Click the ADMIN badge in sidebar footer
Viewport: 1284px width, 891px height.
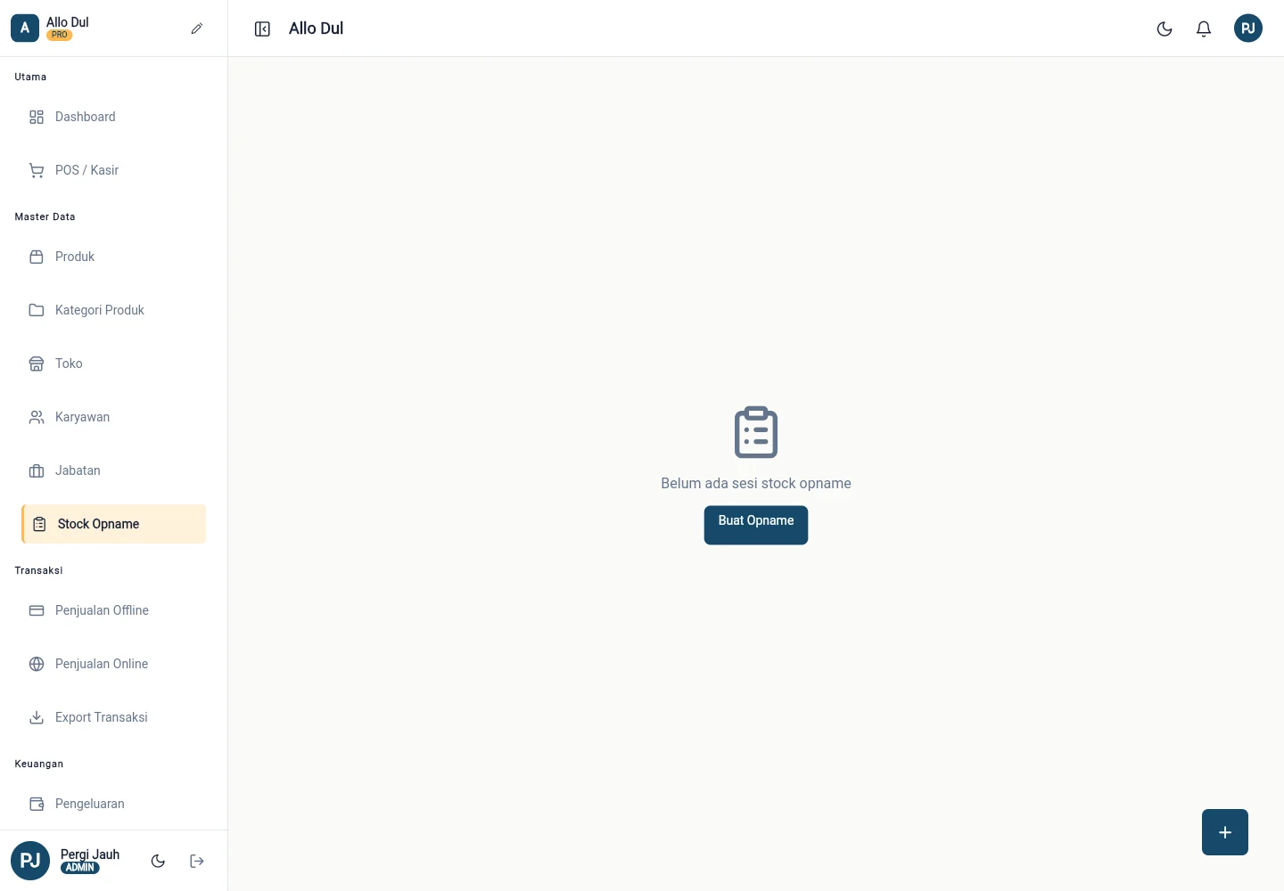[x=80, y=868]
